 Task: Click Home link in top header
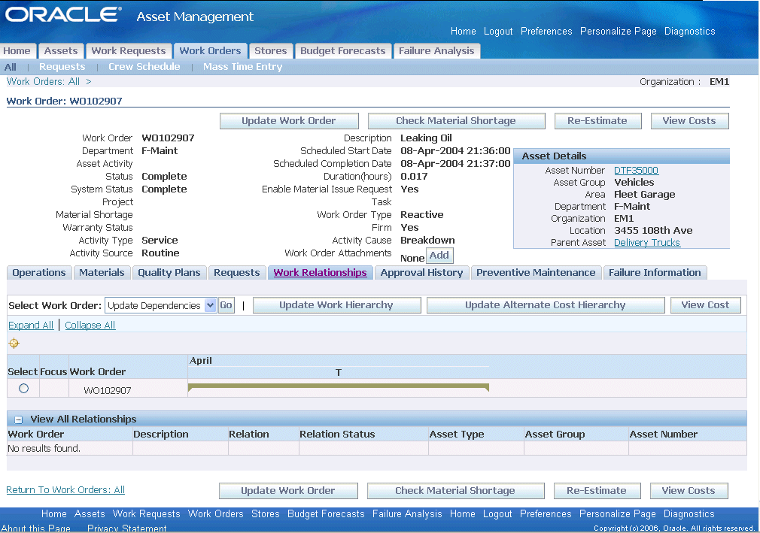(x=464, y=31)
